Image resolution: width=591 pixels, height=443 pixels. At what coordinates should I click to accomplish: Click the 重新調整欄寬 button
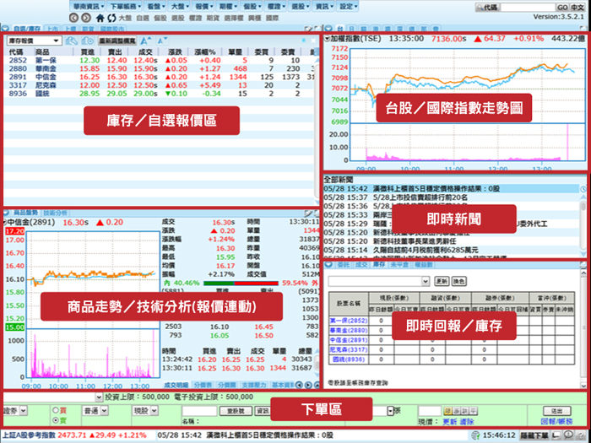pos(117,41)
